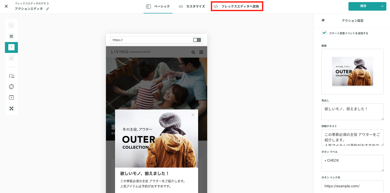390x193 pixels.
Task: Select state 1 in the sidebar
Action: pos(11,47)
